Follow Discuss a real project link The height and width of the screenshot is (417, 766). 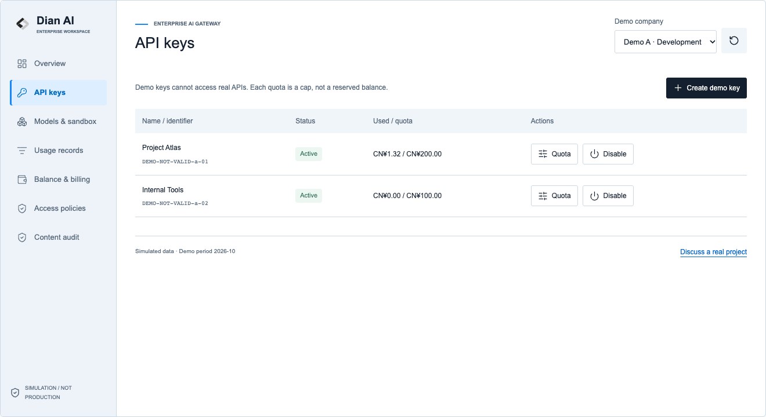(713, 252)
